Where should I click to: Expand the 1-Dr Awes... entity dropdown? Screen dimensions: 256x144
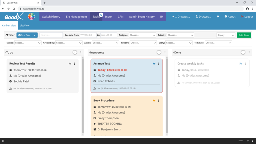tap(181, 16)
